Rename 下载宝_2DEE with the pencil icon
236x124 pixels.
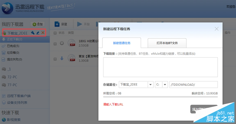(x=38, y=33)
